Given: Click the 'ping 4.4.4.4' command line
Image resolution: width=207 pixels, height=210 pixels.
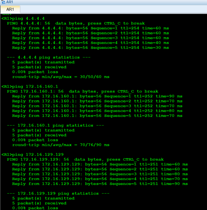Looking at the screenshot, I should 23,18.
